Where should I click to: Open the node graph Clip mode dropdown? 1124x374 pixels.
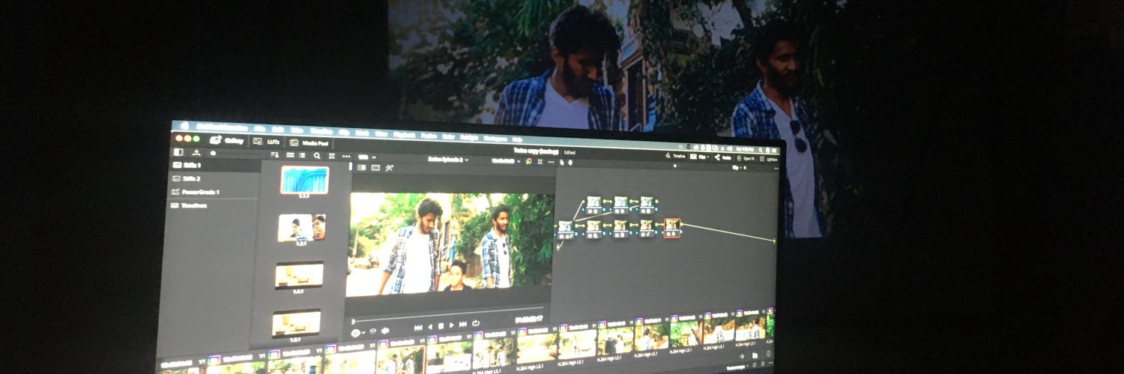pos(737,168)
